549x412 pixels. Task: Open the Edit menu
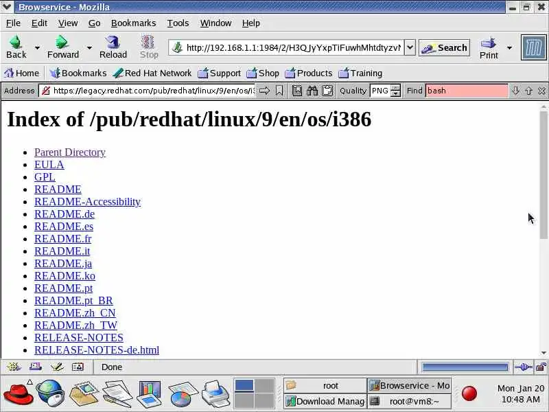click(39, 23)
